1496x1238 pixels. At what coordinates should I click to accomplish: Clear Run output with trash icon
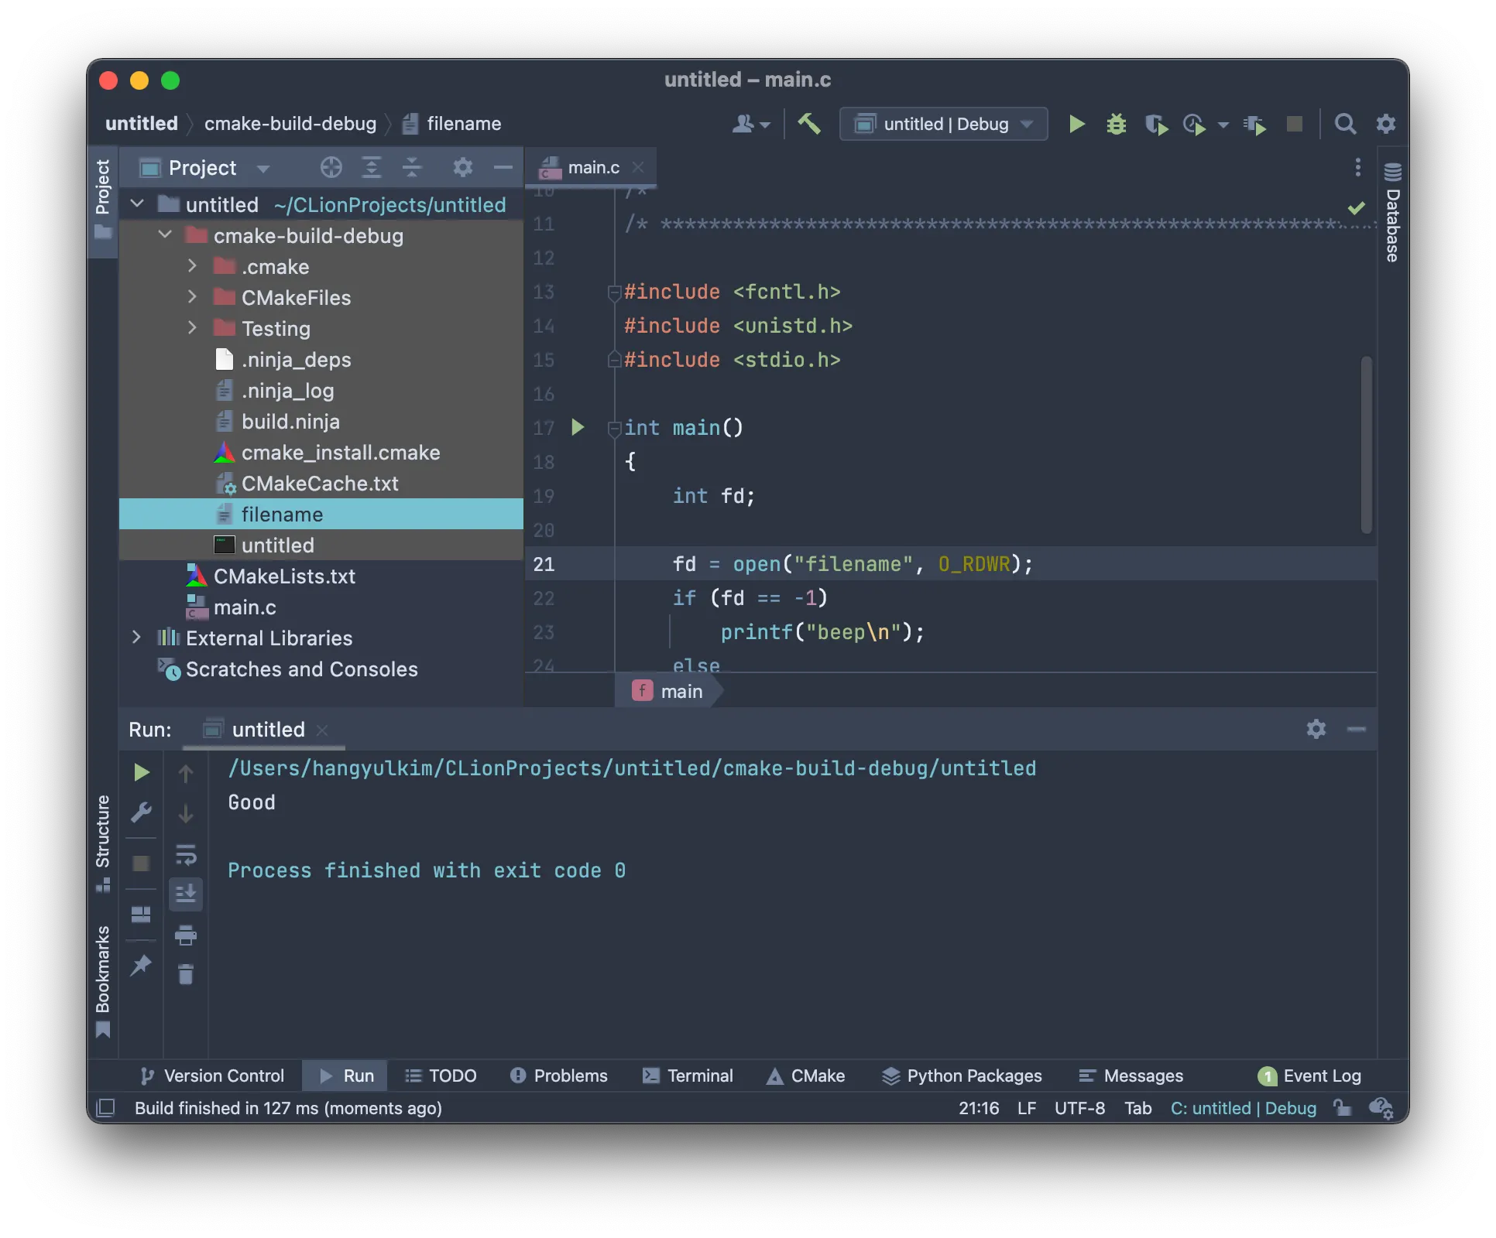[186, 974]
